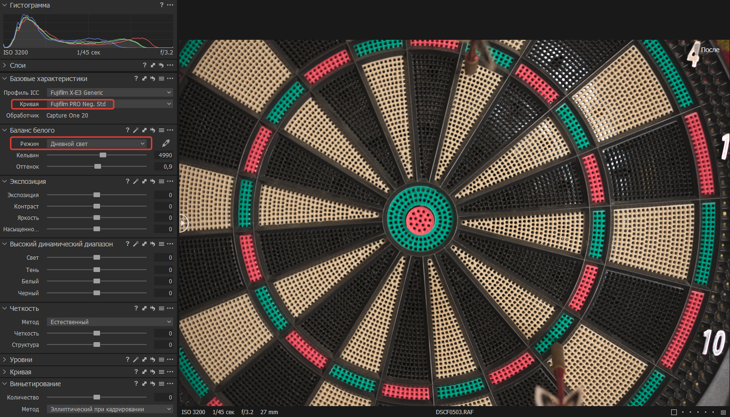Viewport: 730px width, 417px height.
Task: Collapse the Базовые характеристики panel
Action: tap(5, 78)
